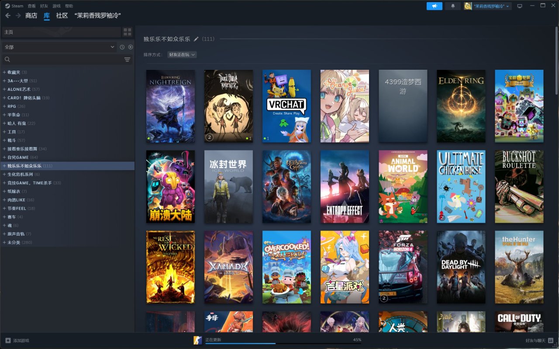Switch to collections grid view
559x349 pixels.
(127, 32)
